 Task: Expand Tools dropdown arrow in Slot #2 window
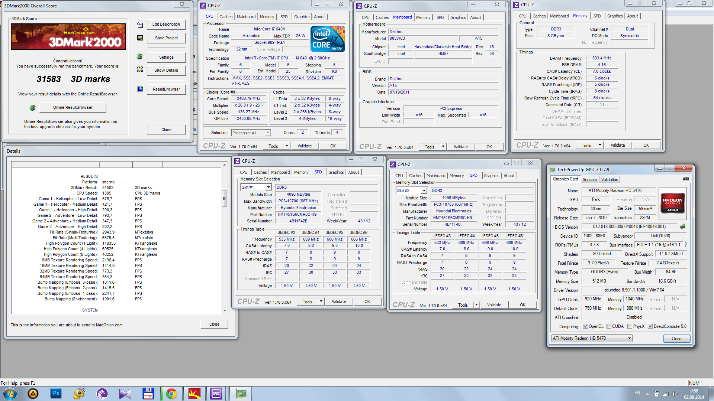pos(476,305)
